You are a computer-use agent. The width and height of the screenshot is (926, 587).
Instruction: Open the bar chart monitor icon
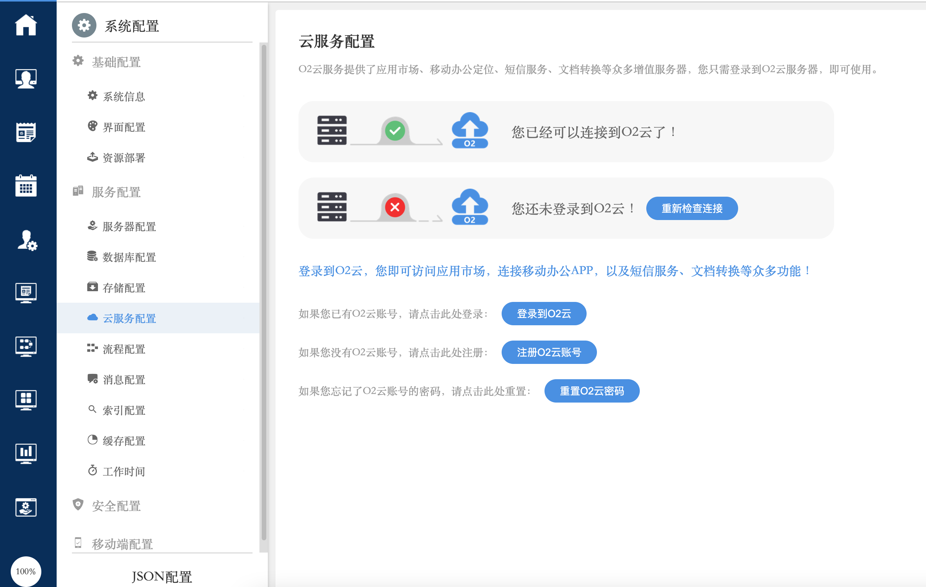26,453
